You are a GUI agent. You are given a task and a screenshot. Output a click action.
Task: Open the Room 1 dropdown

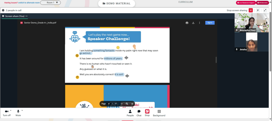tap(51, 3)
